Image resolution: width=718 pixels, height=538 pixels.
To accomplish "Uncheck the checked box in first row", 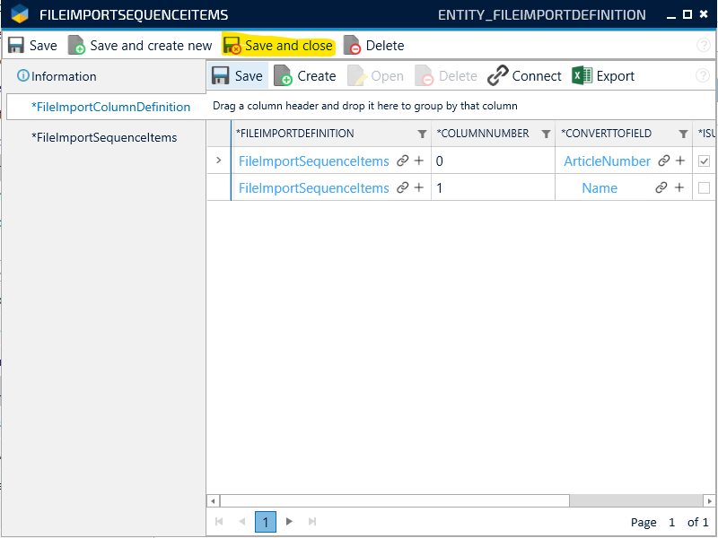I will pyautogui.click(x=705, y=161).
